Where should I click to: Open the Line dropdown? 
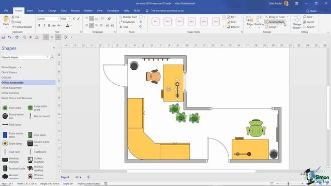click(232, 22)
